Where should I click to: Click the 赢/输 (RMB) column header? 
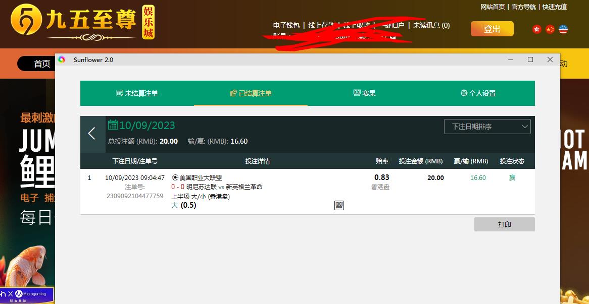[x=471, y=161]
